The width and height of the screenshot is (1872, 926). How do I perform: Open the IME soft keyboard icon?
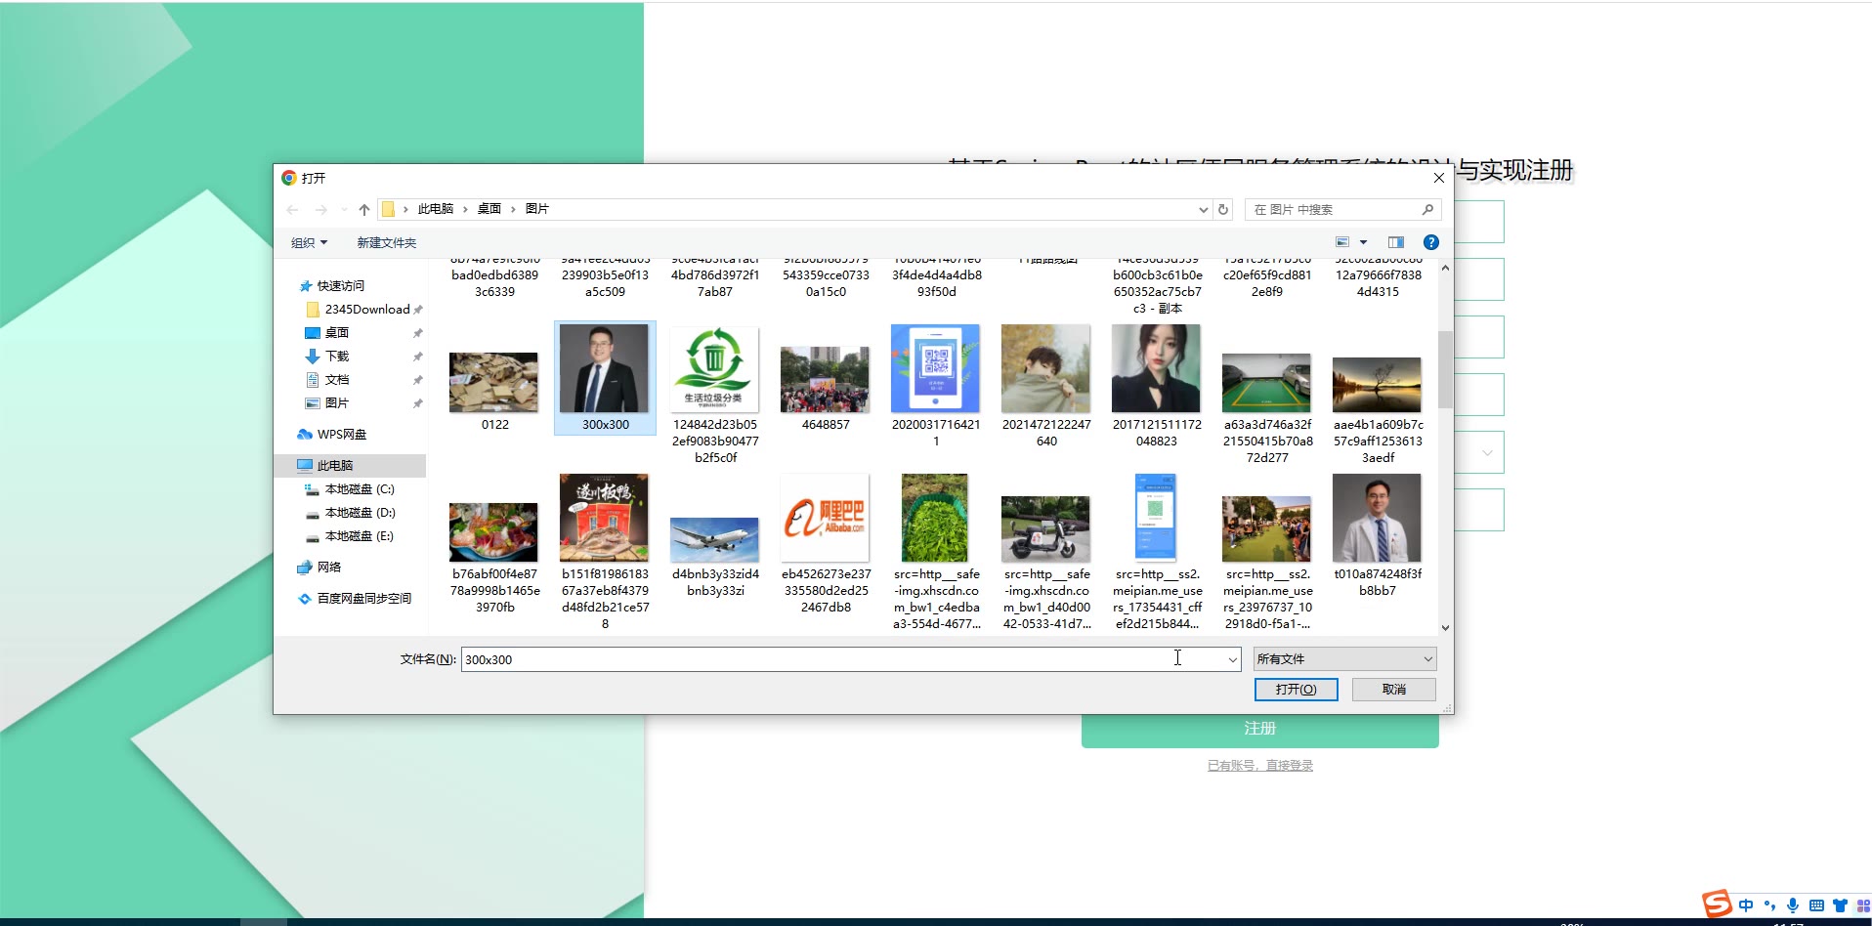1816,905
